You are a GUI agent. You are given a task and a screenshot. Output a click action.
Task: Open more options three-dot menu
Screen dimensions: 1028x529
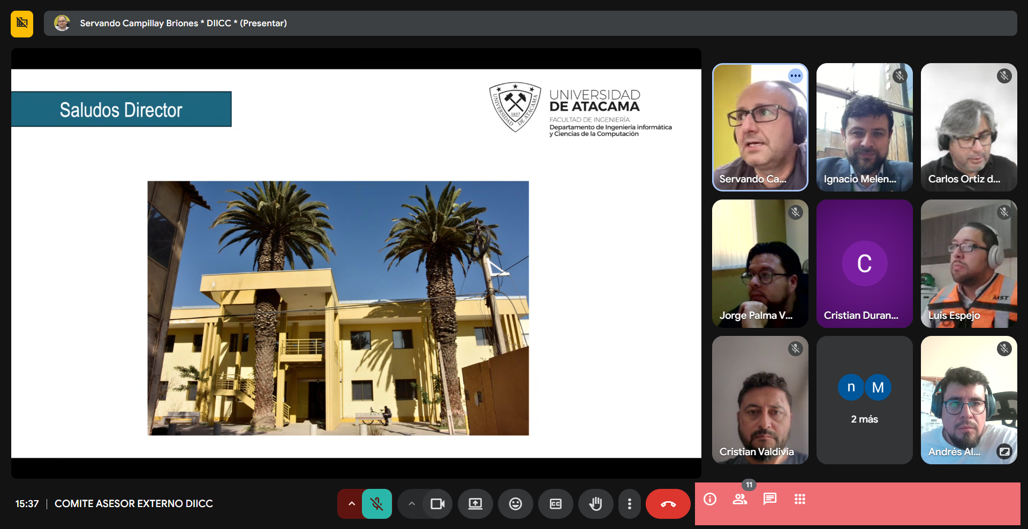click(629, 504)
